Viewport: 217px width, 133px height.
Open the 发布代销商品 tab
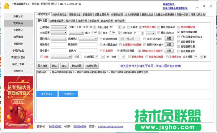pos(132,14)
